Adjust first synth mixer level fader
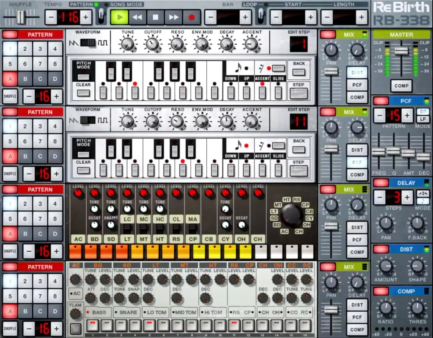 [331, 71]
